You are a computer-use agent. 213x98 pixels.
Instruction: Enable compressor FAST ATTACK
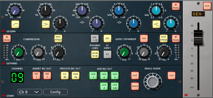click(x=58, y=38)
